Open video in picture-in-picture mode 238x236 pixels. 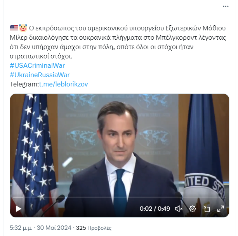[x=207, y=209]
